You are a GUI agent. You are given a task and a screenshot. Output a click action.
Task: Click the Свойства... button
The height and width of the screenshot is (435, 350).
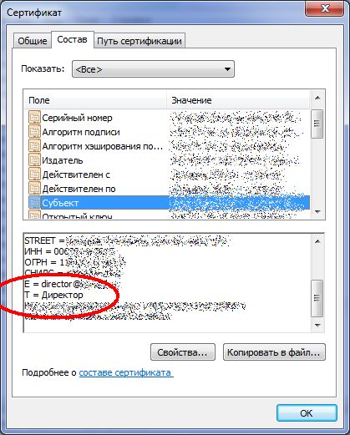(x=183, y=352)
